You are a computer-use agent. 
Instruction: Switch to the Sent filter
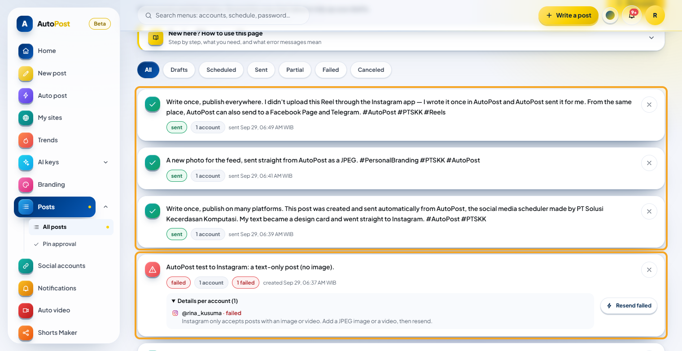(x=261, y=70)
